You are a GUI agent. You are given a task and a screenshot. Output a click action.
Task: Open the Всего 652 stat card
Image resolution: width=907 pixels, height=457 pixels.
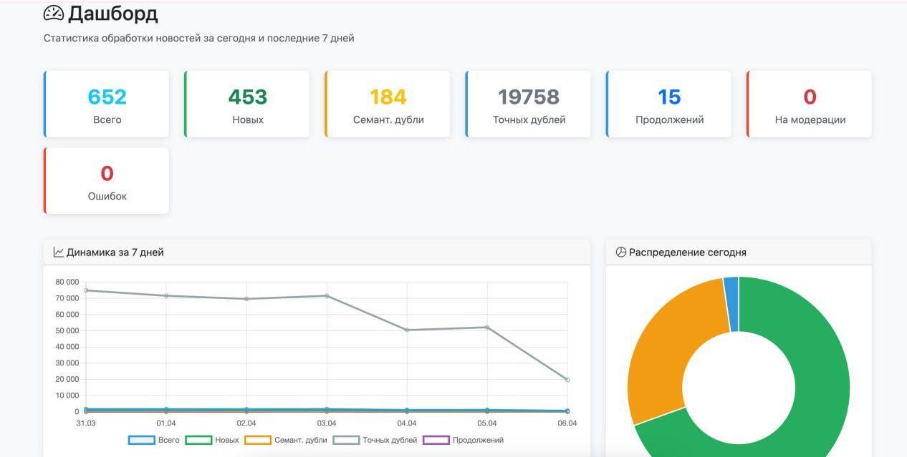107,104
